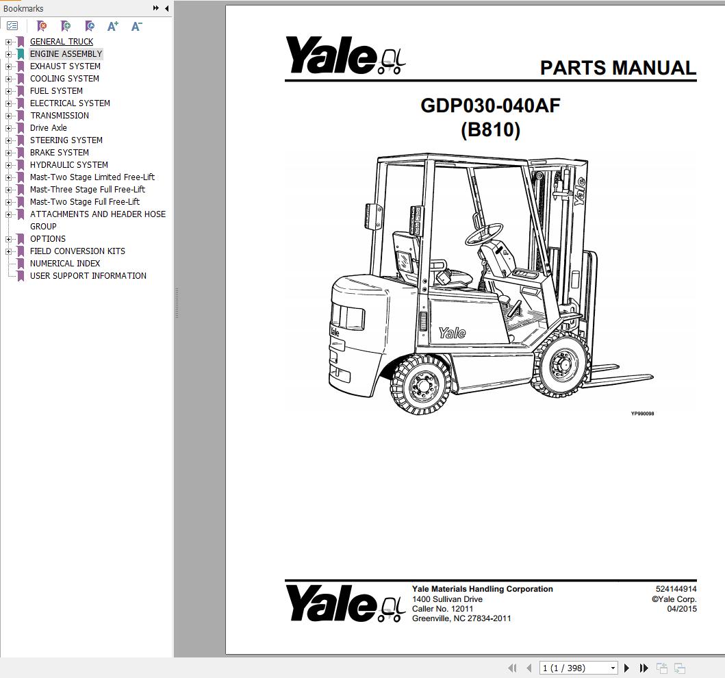Select the GENERAL TRUCK bookmark
725x678 pixels.
[61, 41]
